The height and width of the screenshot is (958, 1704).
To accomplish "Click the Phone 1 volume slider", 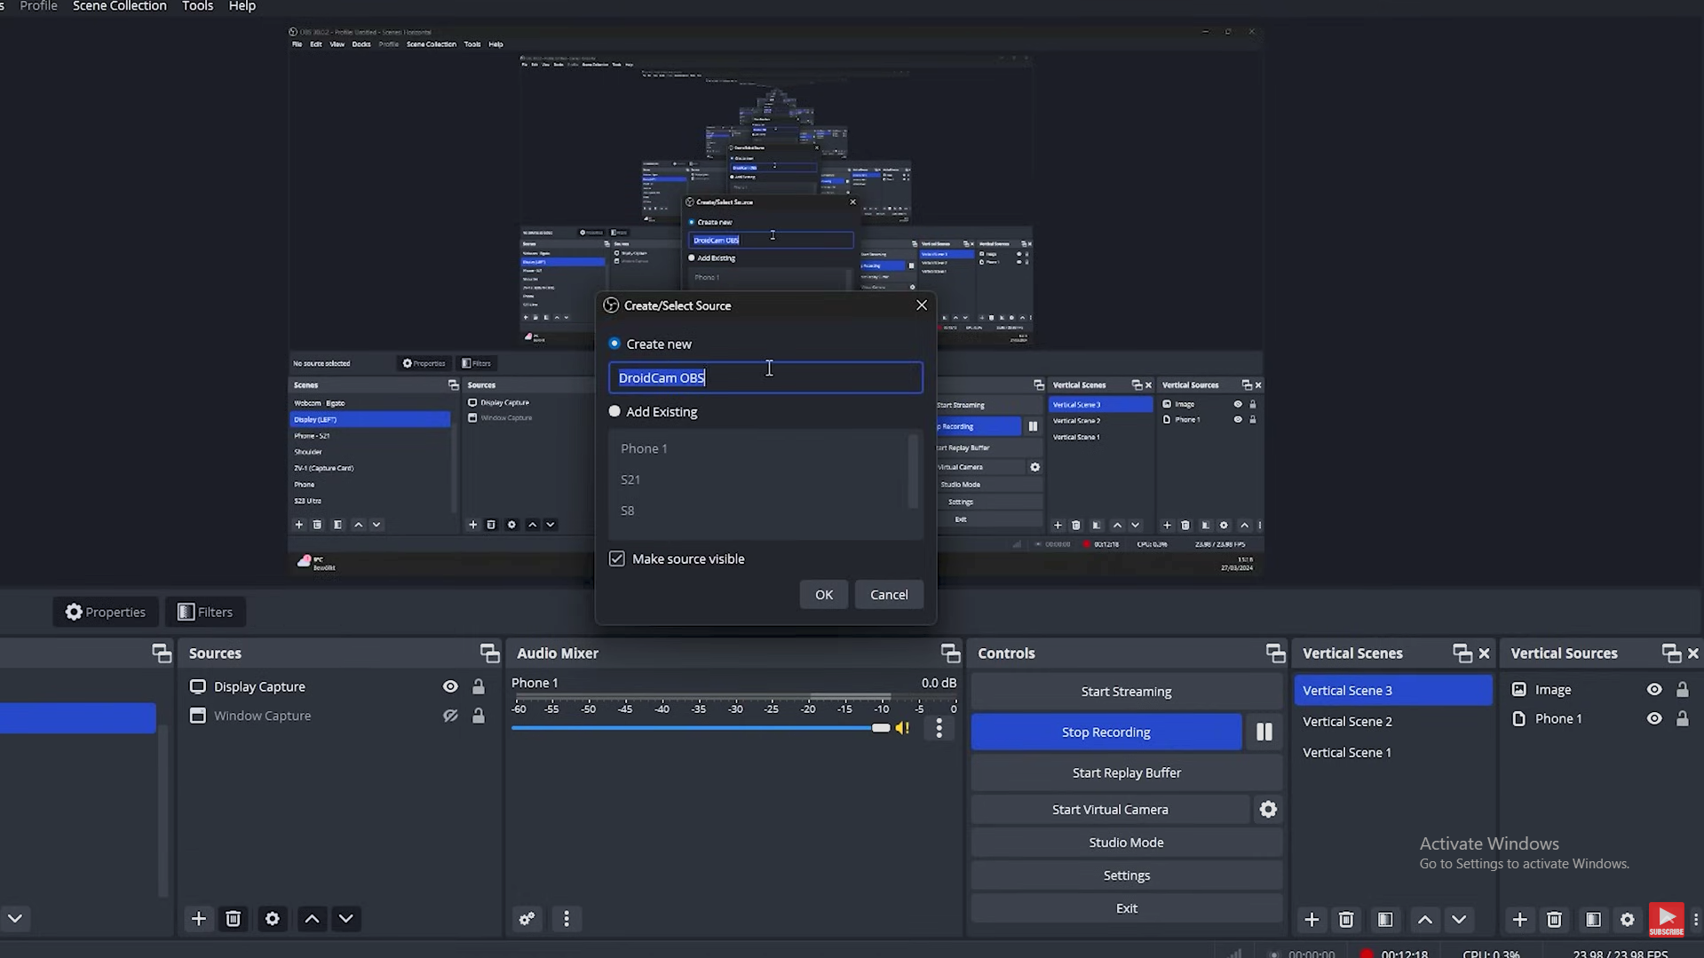I will click(700, 728).
